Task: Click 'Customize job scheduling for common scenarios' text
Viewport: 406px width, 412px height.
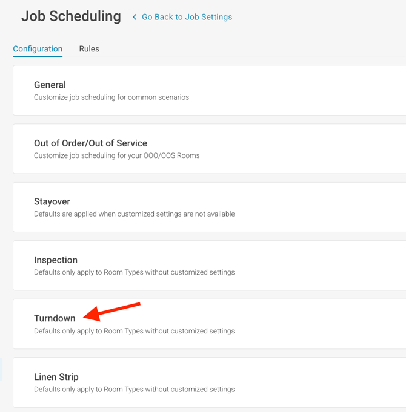Action: (111, 97)
